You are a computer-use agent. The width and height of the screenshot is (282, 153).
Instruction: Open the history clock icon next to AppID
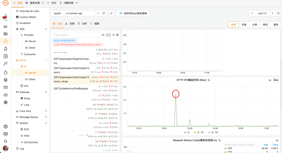(104, 13)
